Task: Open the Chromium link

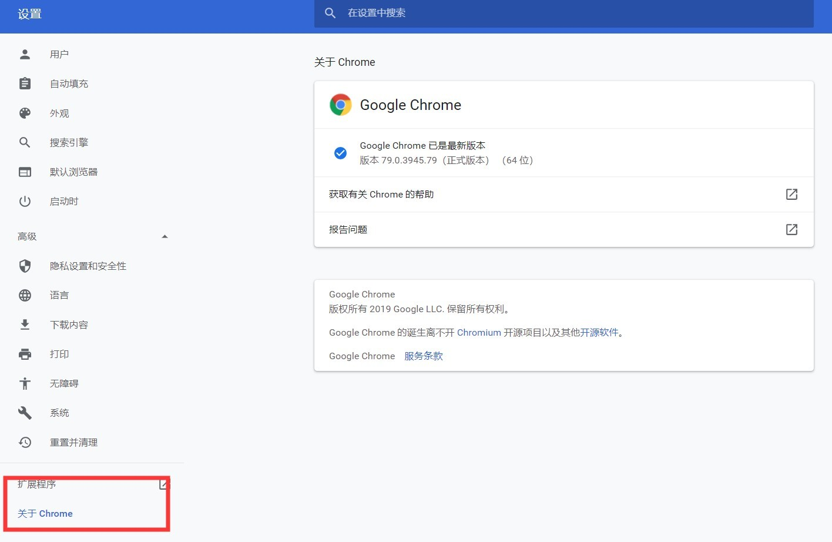Action: click(x=479, y=332)
